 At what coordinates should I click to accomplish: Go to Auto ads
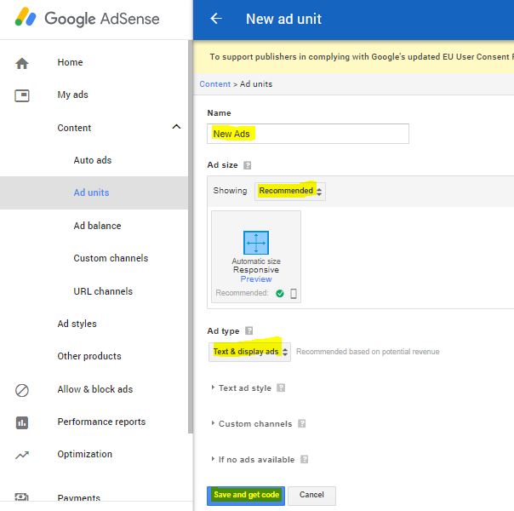coord(93,160)
